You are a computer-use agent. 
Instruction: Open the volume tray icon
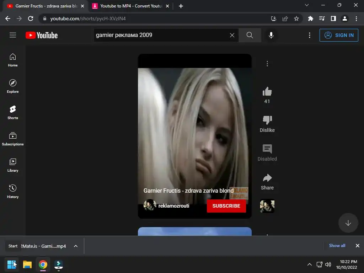point(328,264)
